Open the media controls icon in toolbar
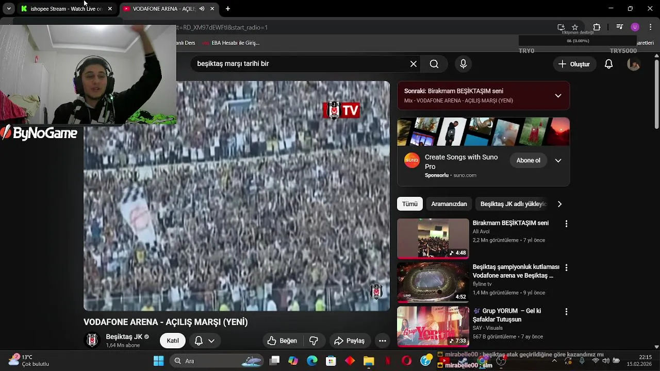Screen dimensions: 660x371 click(x=620, y=27)
